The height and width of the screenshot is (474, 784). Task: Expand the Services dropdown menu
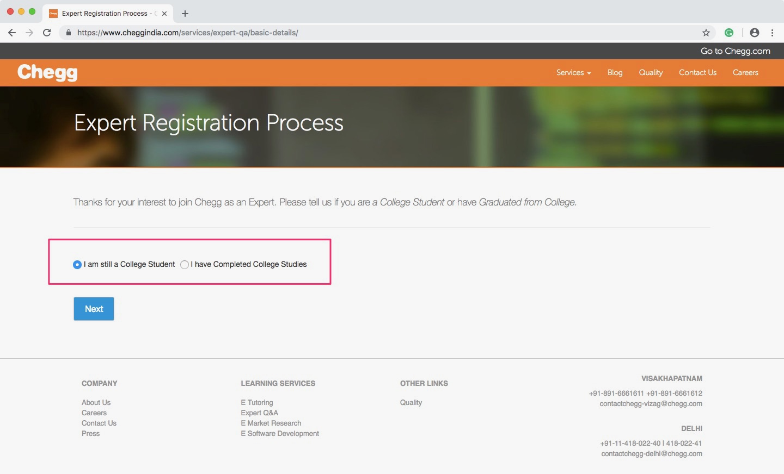coord(573,73)
